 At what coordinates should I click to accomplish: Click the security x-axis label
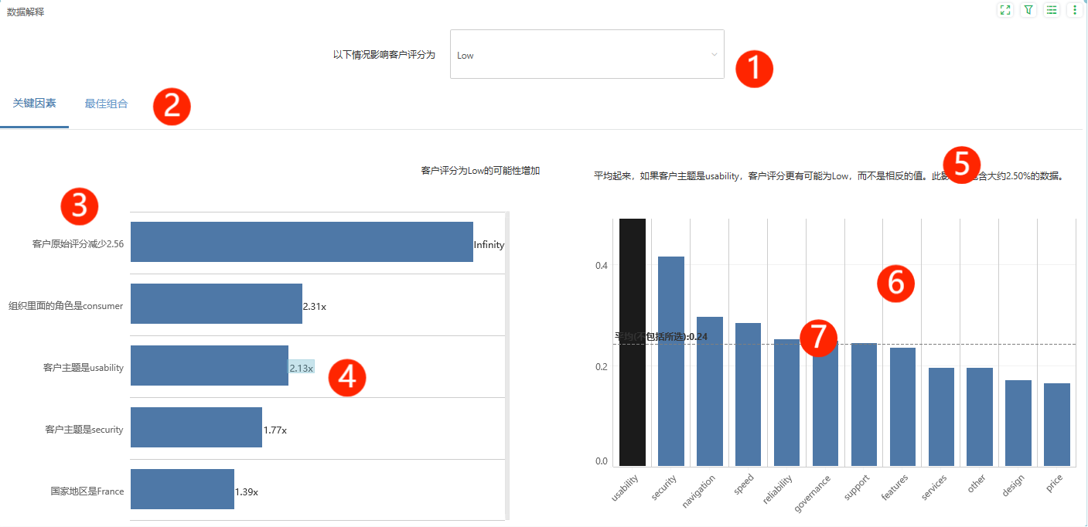click(x=664, y=488)
